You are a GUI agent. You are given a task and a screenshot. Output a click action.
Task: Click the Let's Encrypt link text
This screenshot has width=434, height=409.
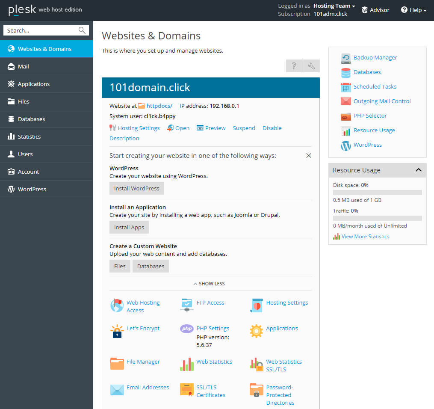coord(143,329)
